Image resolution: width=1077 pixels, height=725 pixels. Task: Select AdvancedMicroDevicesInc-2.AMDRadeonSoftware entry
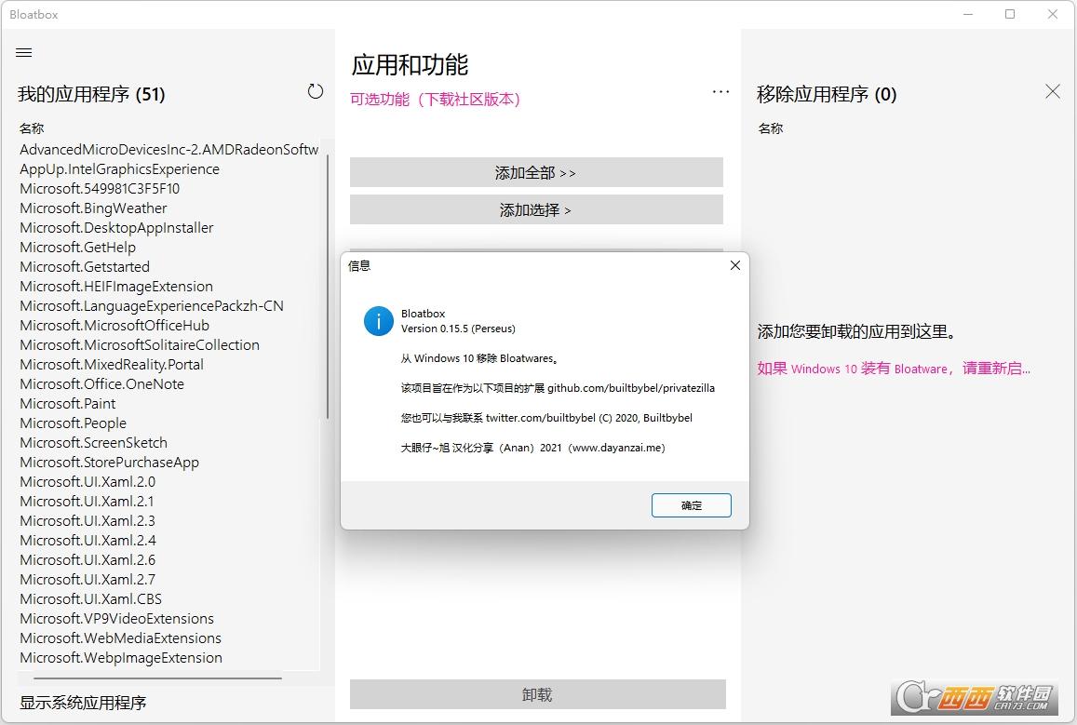tap(169, 149)
